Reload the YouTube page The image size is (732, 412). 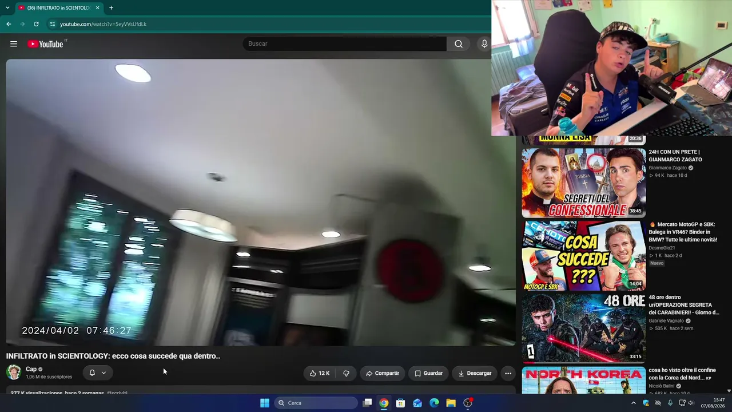click(x=36, y=24)
